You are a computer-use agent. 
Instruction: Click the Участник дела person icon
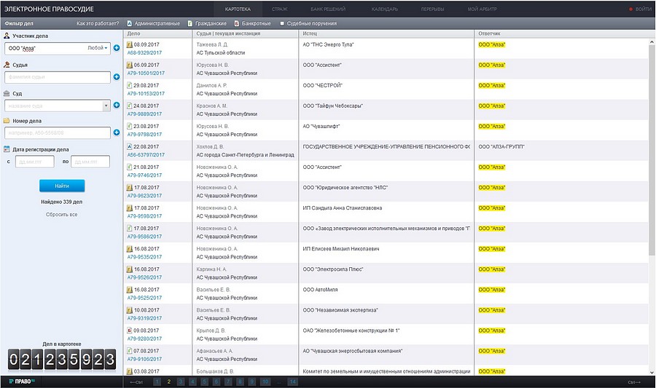coord(7,36)
